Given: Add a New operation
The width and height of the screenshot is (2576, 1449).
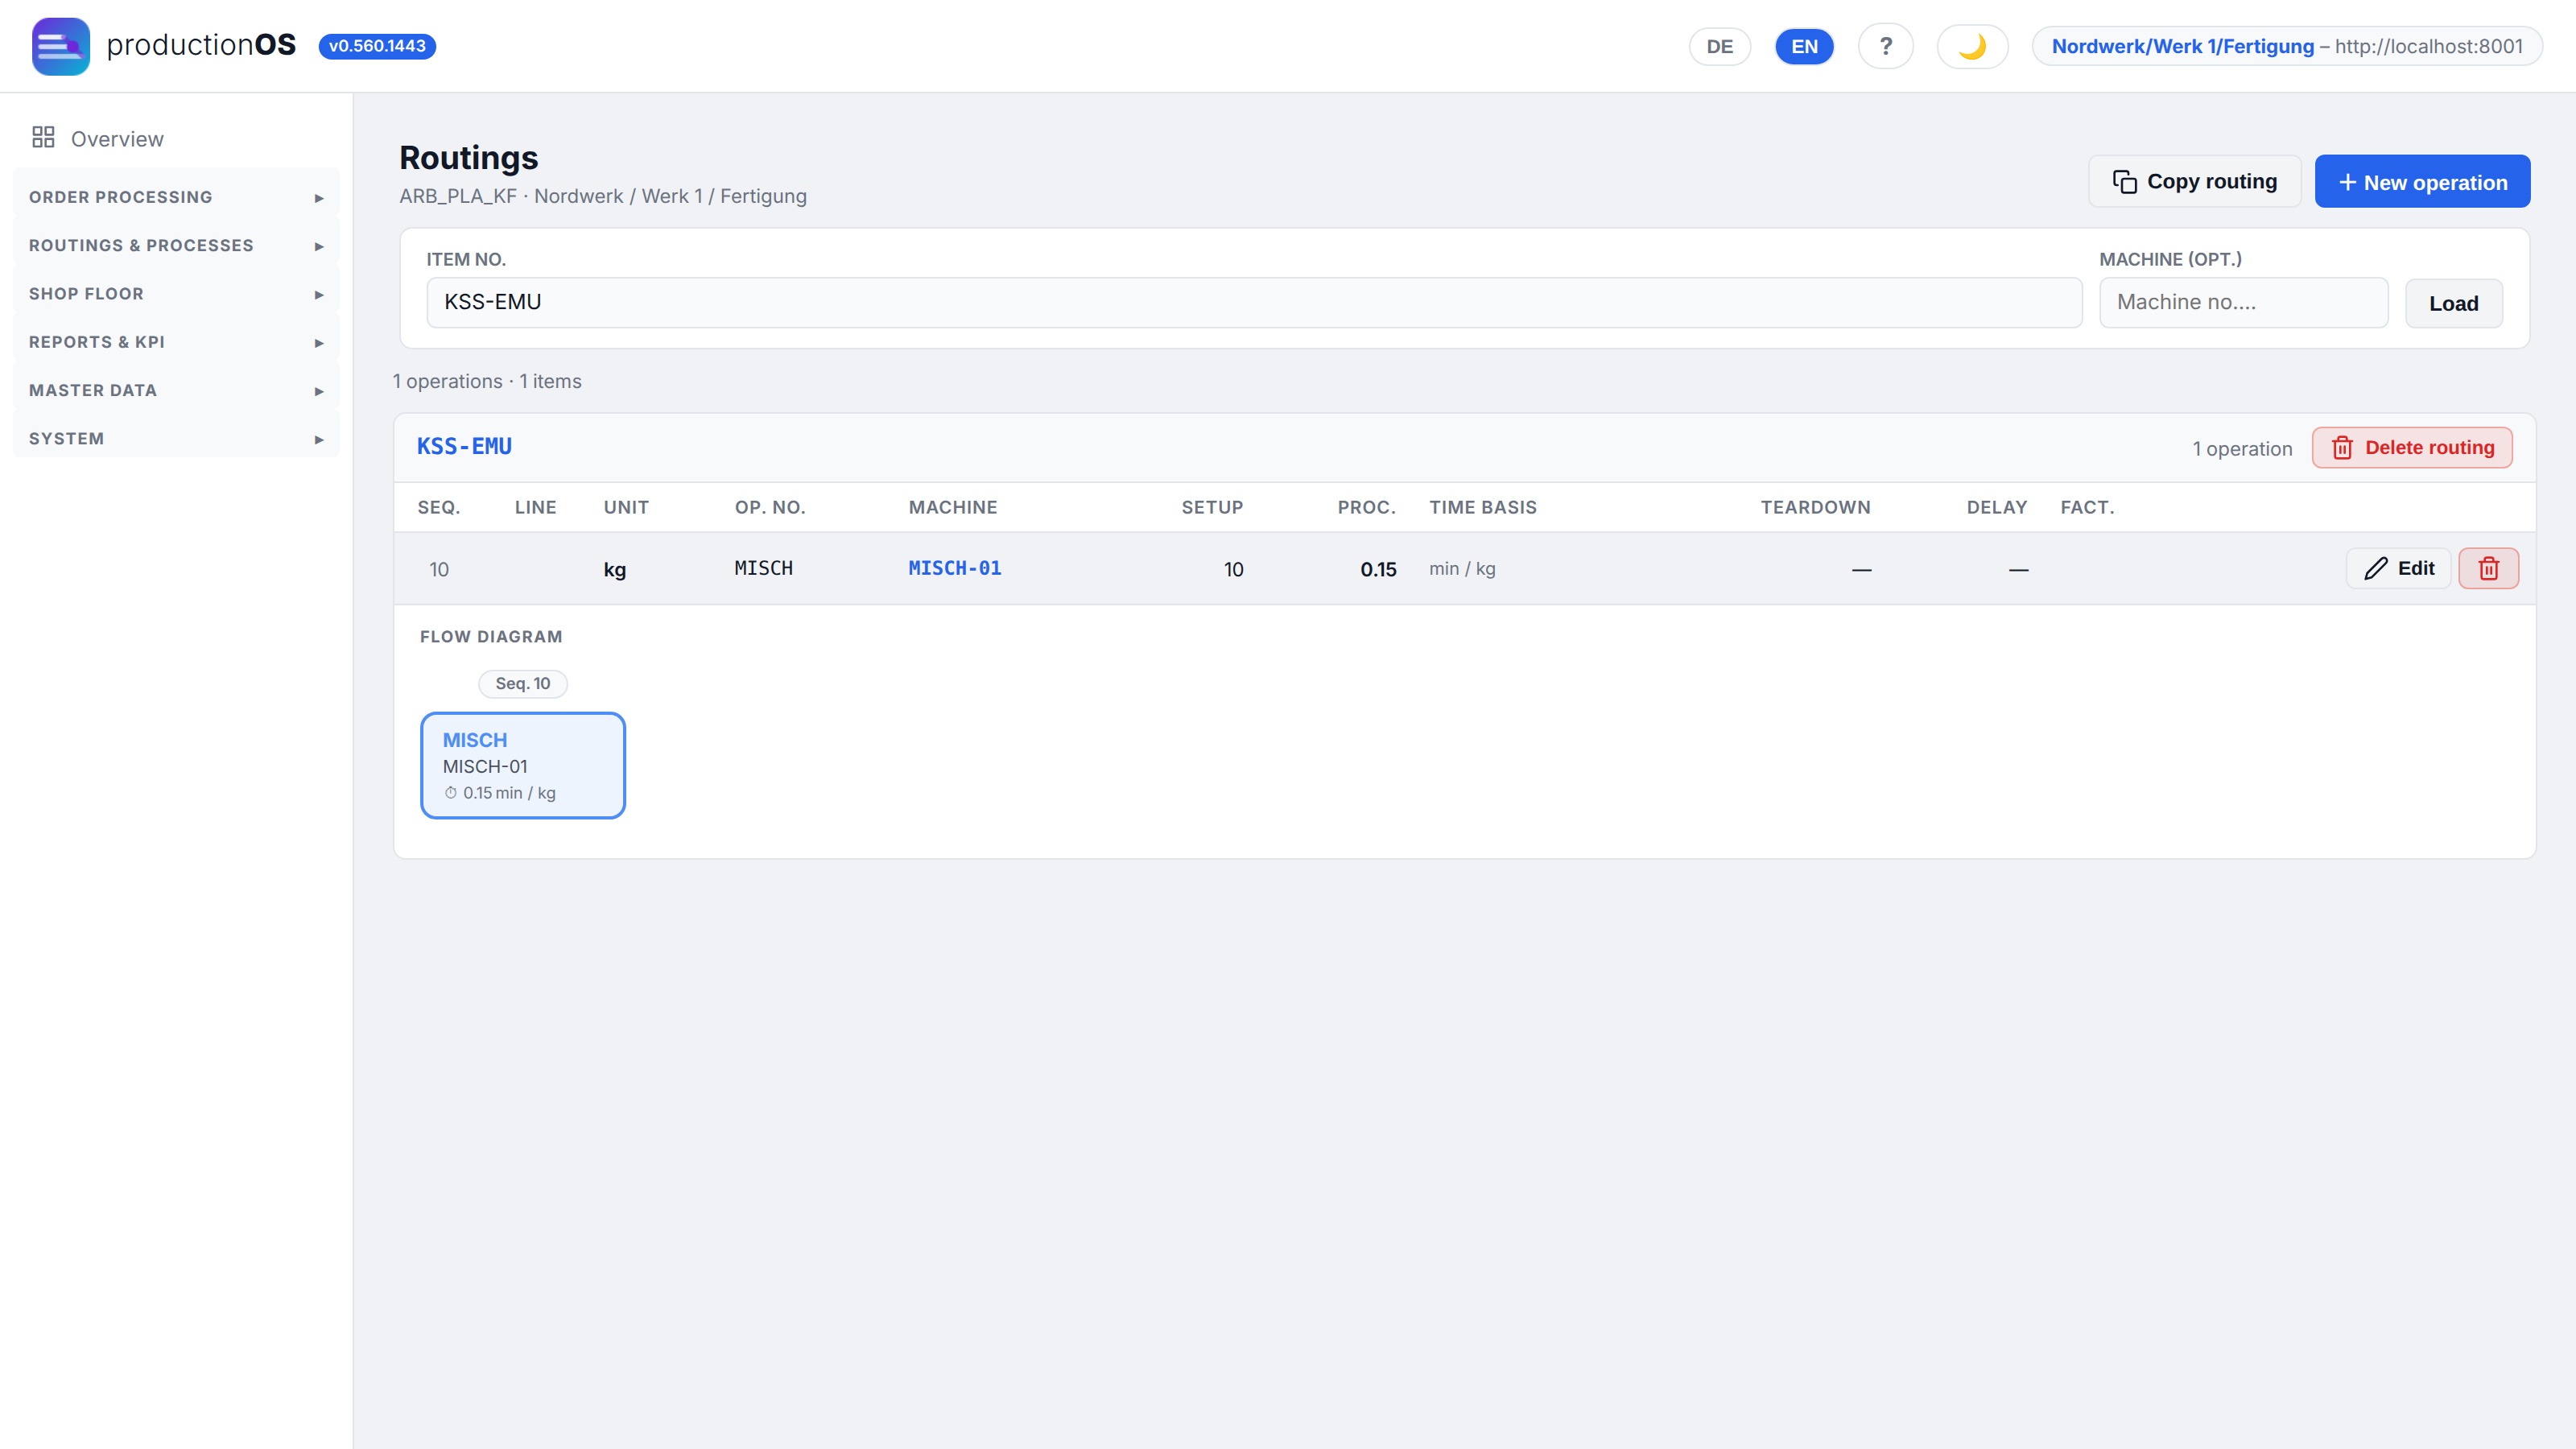Looking at the screenshot, I should pos(2422,181).
